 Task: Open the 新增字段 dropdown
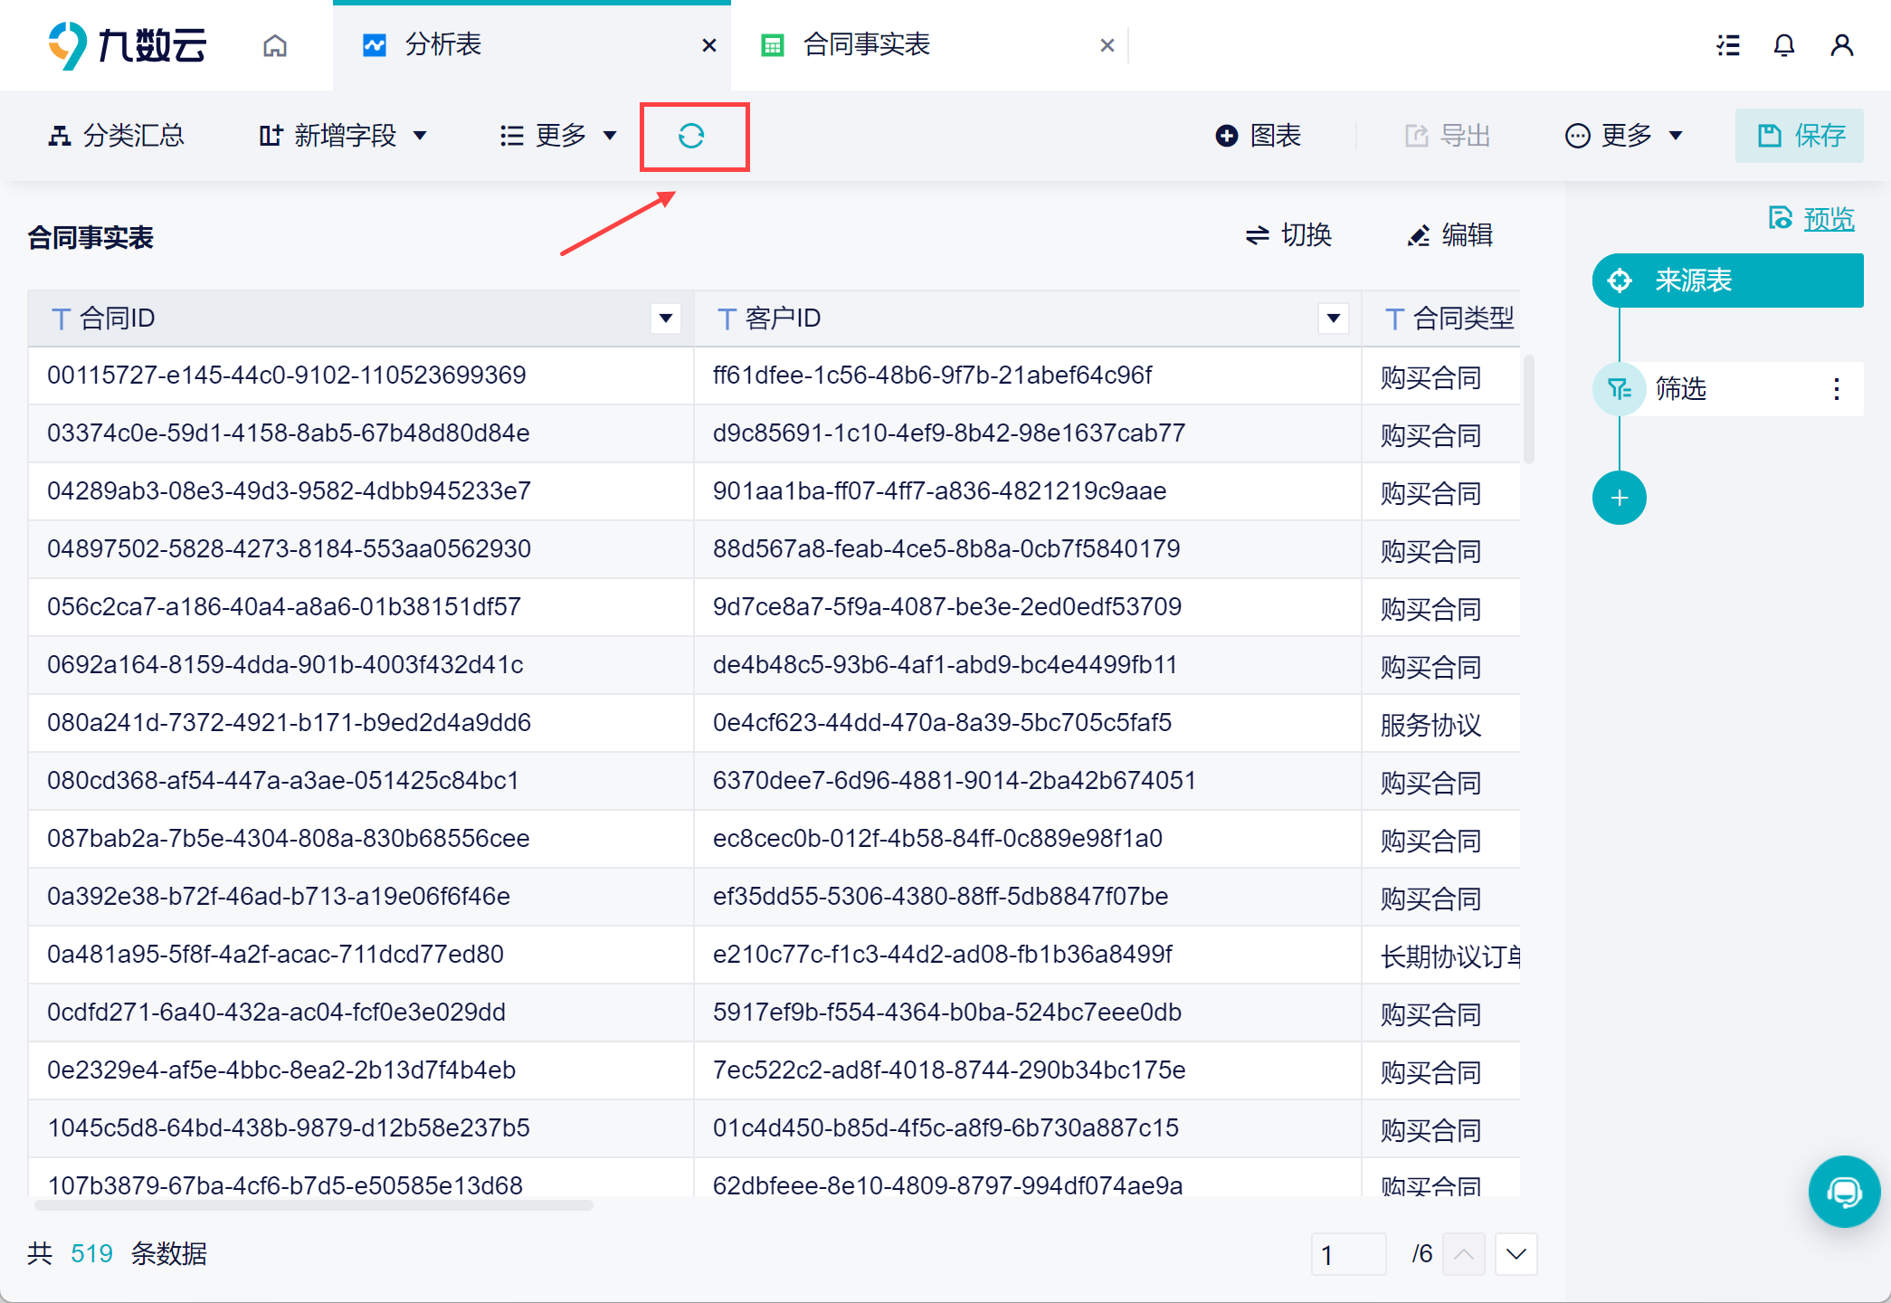click(x=344, y=136)
